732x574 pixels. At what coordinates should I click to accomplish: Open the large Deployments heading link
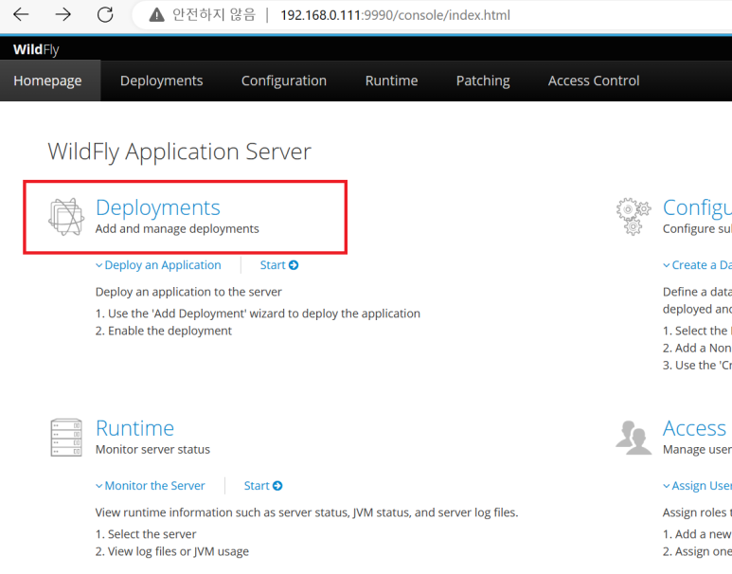pyautogui.click(x=158, y=207)
